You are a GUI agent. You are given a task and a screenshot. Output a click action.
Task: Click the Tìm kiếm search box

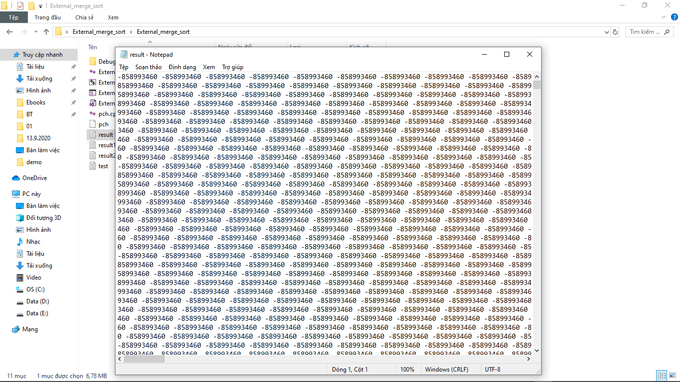647,32
